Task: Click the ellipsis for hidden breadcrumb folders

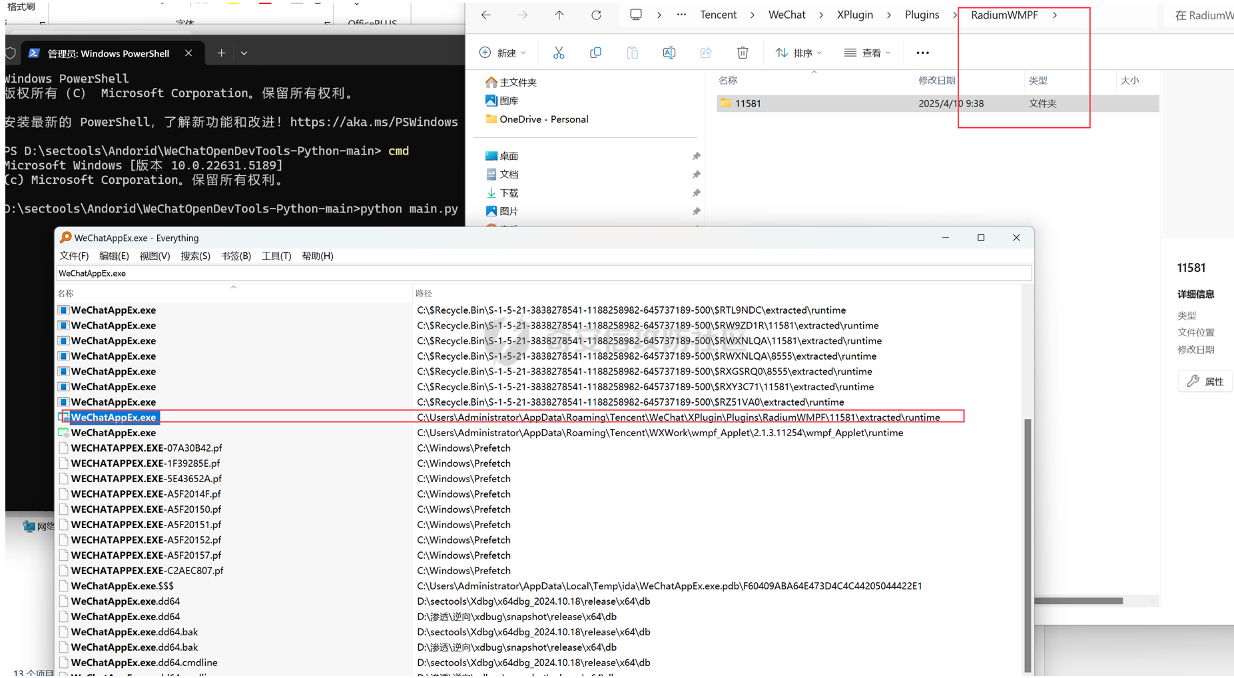Action: pyautogui.click(x=681, y=15)
